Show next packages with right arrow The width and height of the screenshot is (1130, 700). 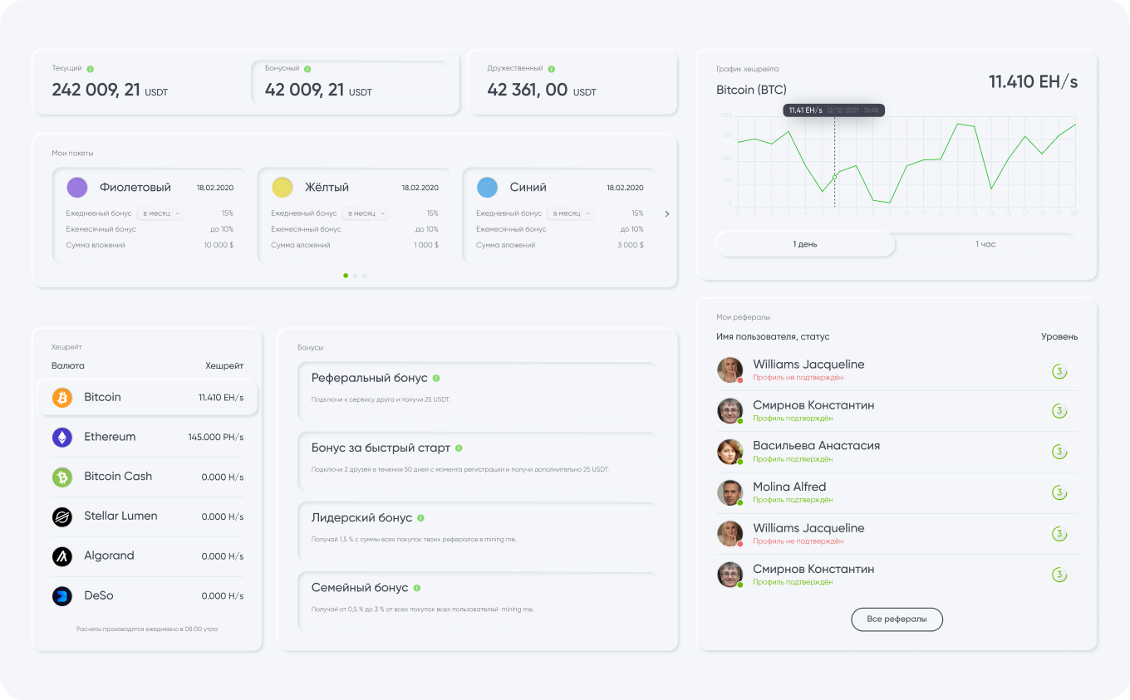click(x=667, y=214)
